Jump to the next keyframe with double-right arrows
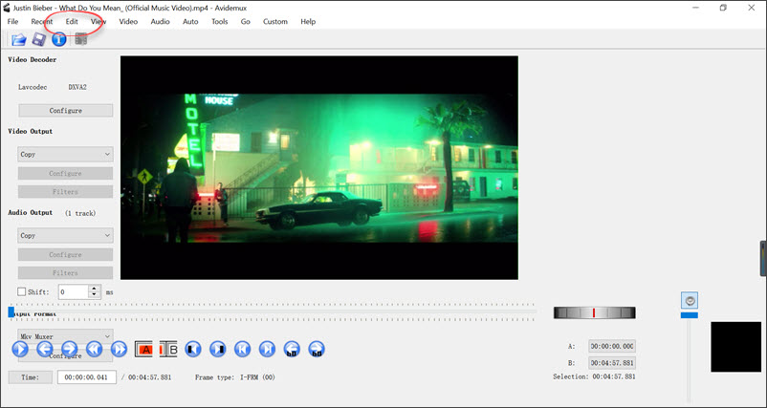Viewport: 767px width, 408px height. click(x=119, y=349)
